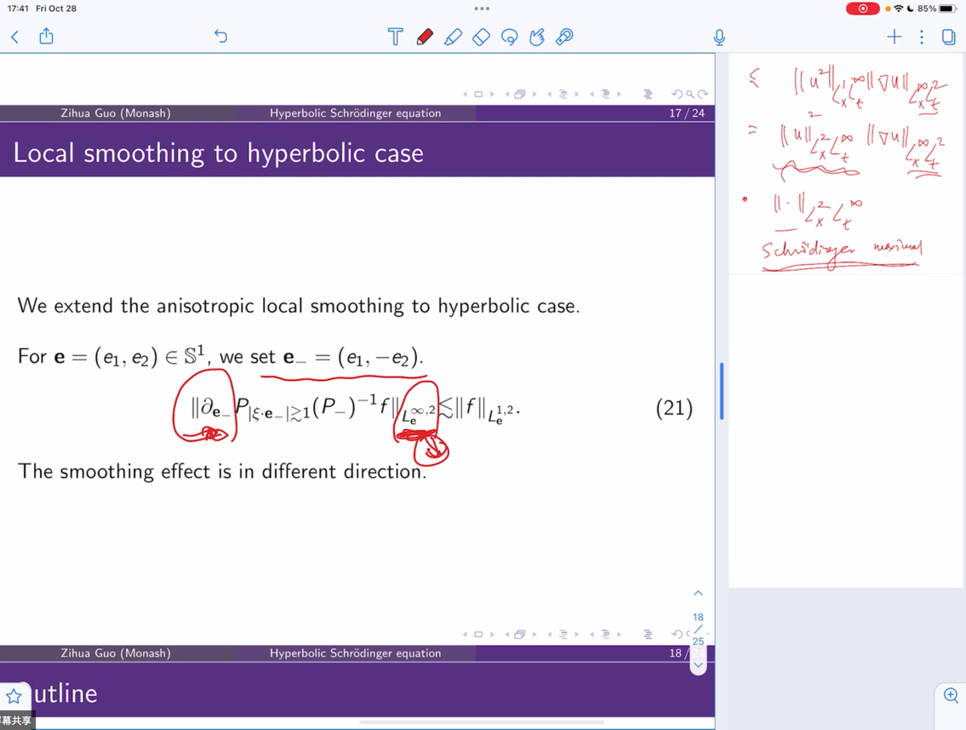Expand the top-center multitasking dots
This screenshot has height=730, width=966.
coord(482,9)
